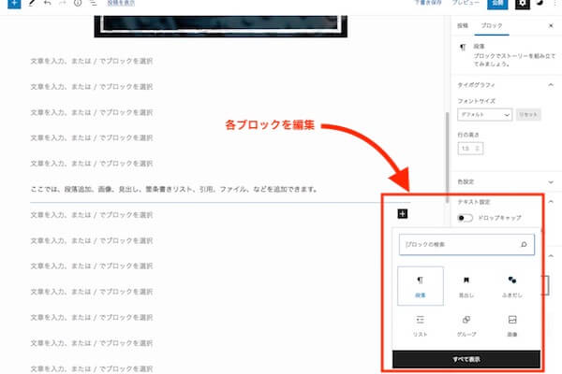Image resolution: width=562 pixels, height=374 pixels.
Task: Click the editor vertical scrollbar thumb
Action: pyautogui.click(x=447, y=157)
